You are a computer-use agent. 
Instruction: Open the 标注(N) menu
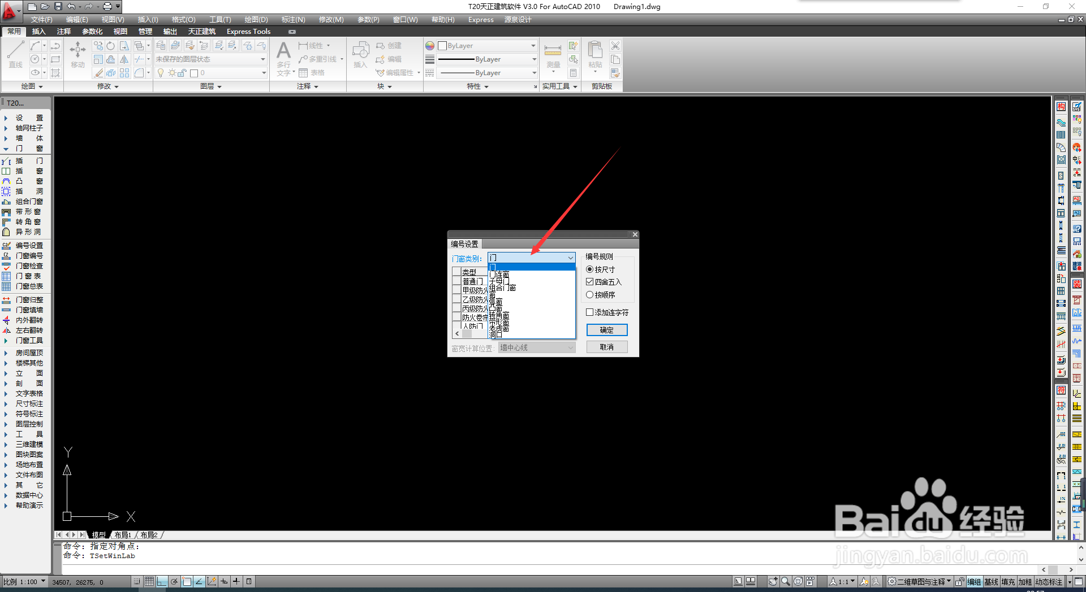click(293, 20)
